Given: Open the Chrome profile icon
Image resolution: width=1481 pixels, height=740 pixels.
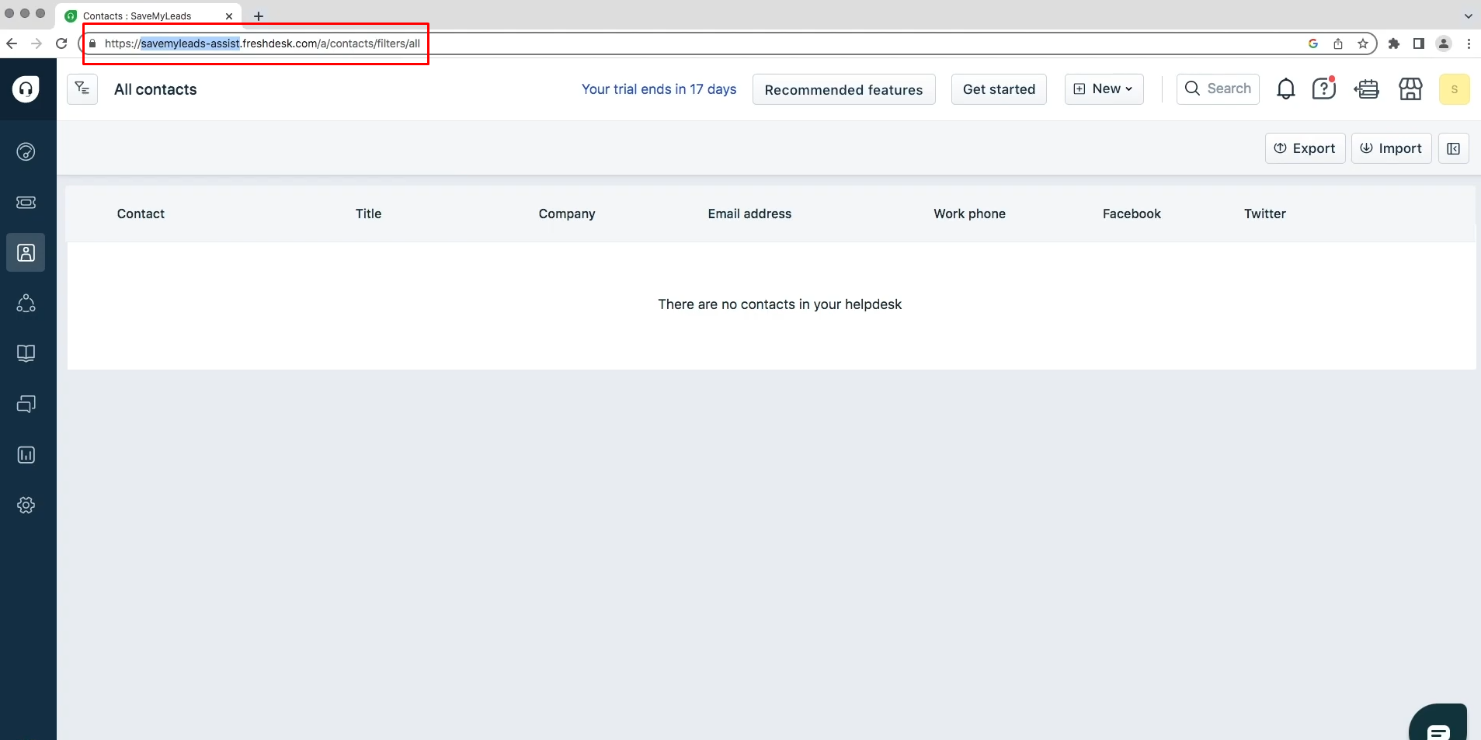Looking at the screenshot, I should (x=1444, y=43).
